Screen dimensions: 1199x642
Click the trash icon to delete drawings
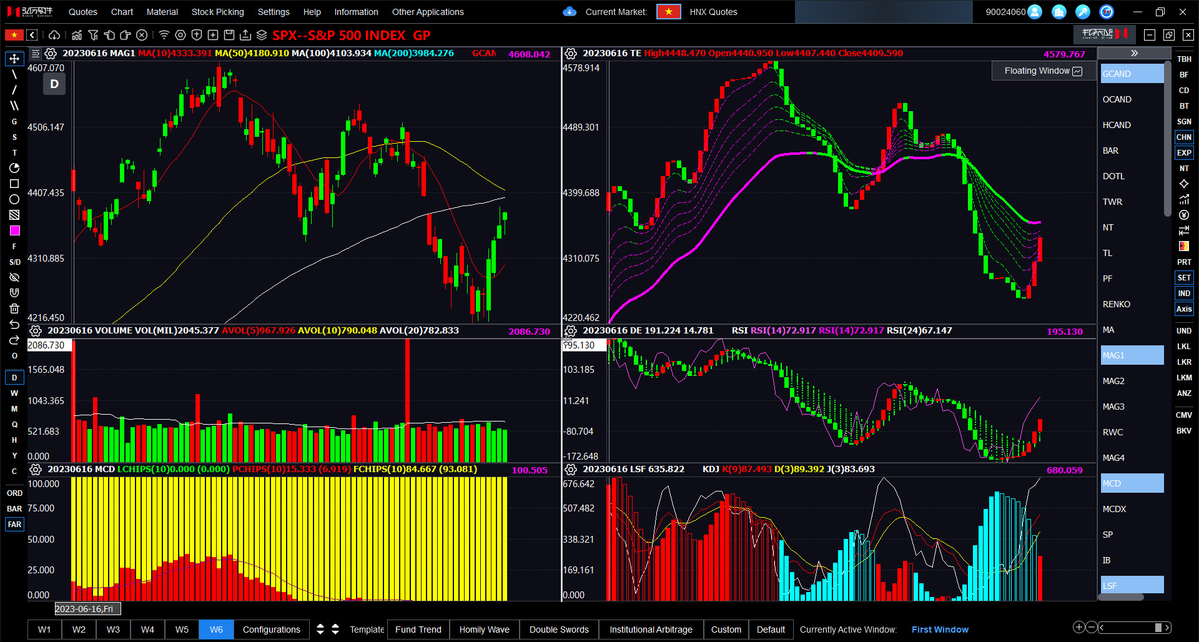pos(14,309)
